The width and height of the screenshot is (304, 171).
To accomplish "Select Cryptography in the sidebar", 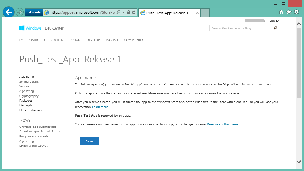I will (29, 96).
